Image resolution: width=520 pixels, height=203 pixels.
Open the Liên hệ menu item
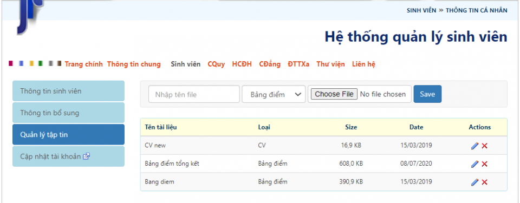coord(363,64)
